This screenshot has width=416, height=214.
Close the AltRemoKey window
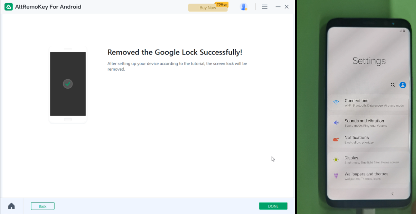click(287, 7)
